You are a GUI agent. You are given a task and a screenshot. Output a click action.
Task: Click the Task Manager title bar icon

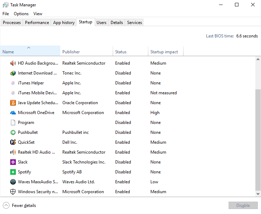(x=6, y=5)
